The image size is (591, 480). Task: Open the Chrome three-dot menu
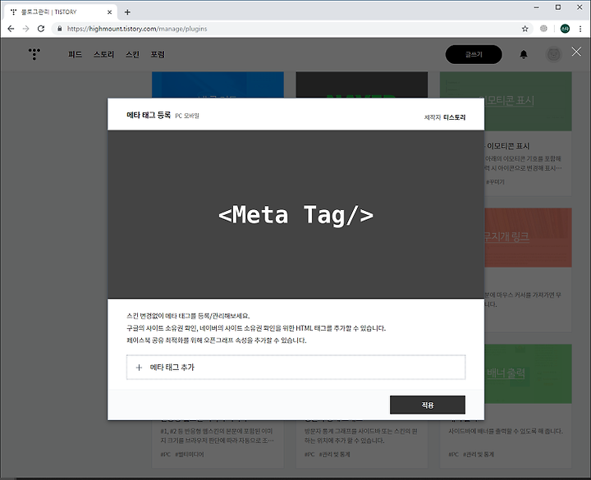tap(580, 29)
